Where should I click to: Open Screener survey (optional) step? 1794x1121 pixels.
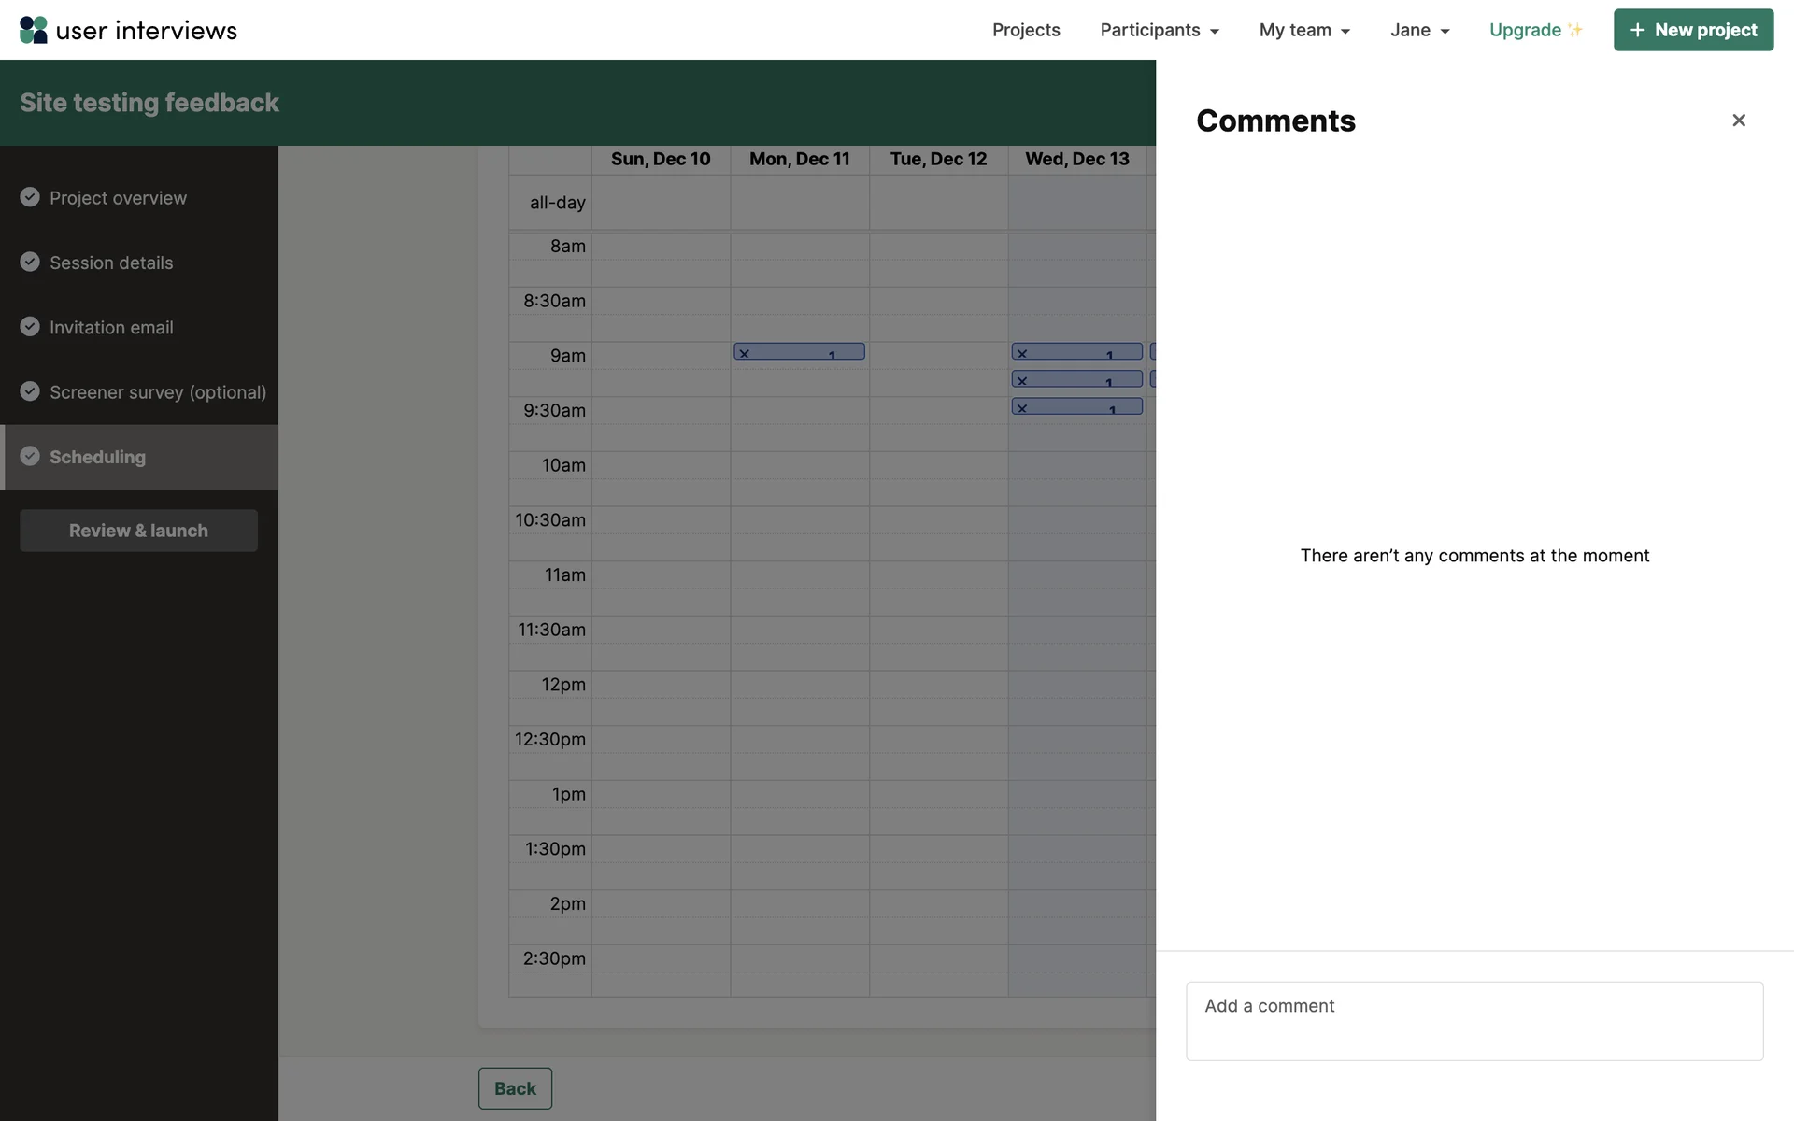coord(157,392)
